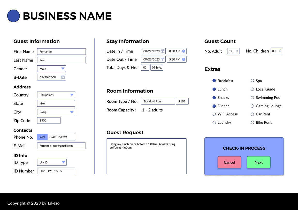This screenshot has height=210, width=298.
Task: Enable the Local Guide option
Action: 253,89
